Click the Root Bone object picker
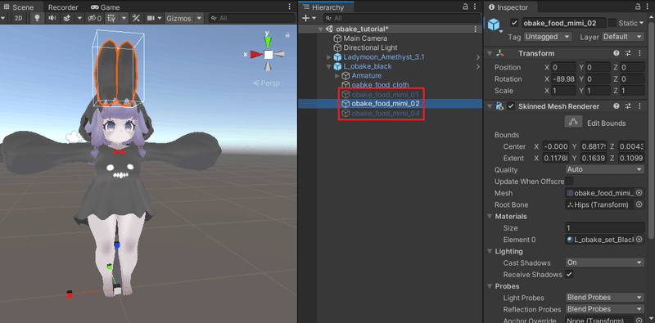This screenshot has height=323, width=655. [x=639, y=205]
